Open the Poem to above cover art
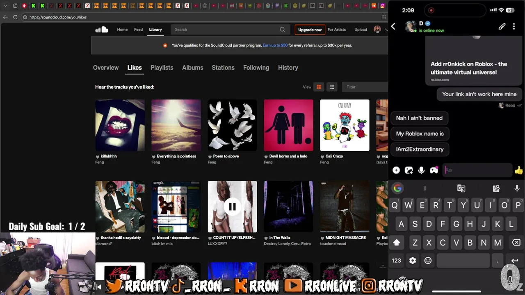 232,125
